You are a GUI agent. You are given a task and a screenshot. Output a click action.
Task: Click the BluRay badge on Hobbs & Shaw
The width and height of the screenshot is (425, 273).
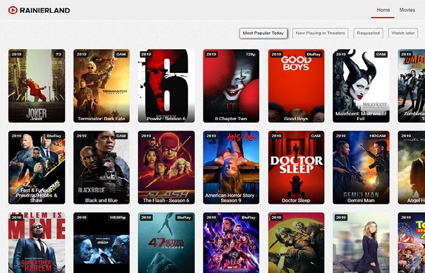tap(54, 136)
